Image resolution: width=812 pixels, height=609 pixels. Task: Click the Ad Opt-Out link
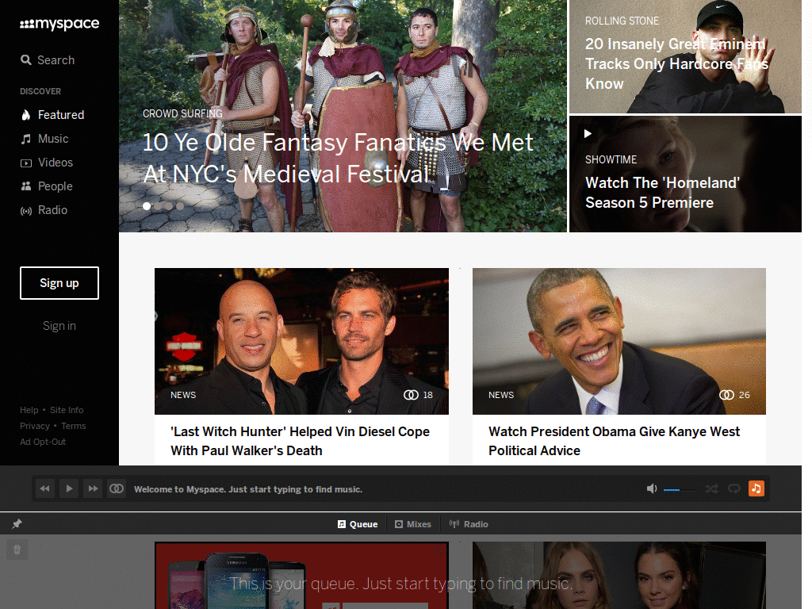pos(43,442)
